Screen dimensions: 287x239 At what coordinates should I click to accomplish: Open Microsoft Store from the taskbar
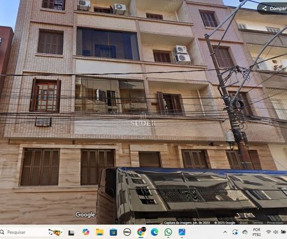(x=113, y=232)
